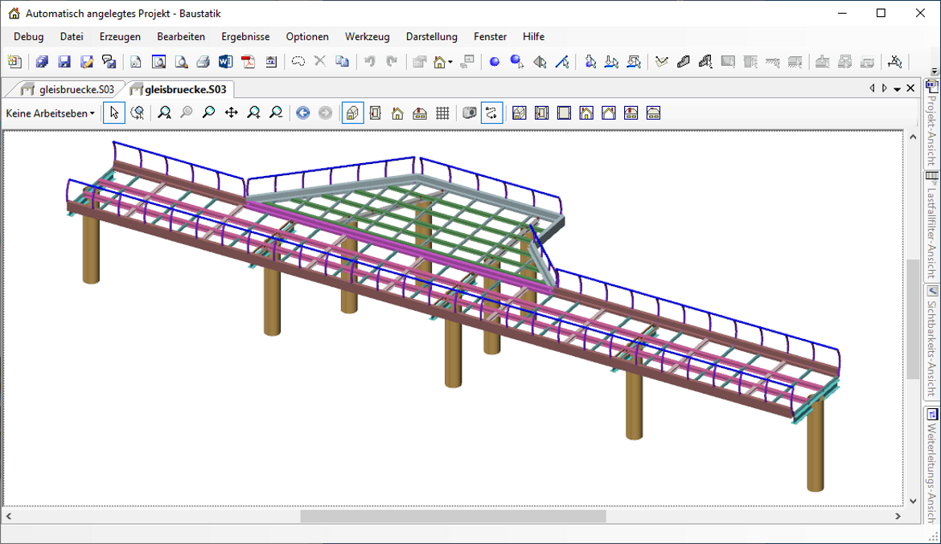Click the horizontal scrollbar thumb
Screen dimensions: 941x544
pos(453,517)
